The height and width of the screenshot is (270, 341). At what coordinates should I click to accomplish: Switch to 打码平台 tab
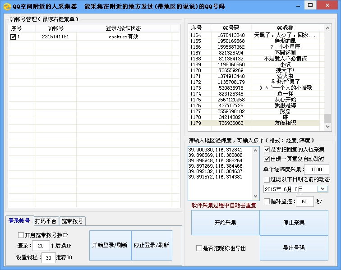(x=46, y=221)
